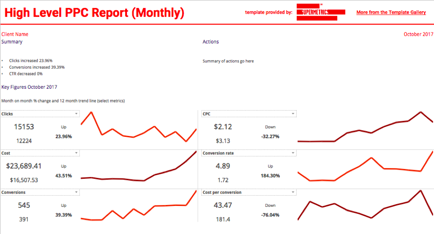Screen dimensions: 434x234
Task: Click the High Level PPC Report title
Action: (94, 13)
